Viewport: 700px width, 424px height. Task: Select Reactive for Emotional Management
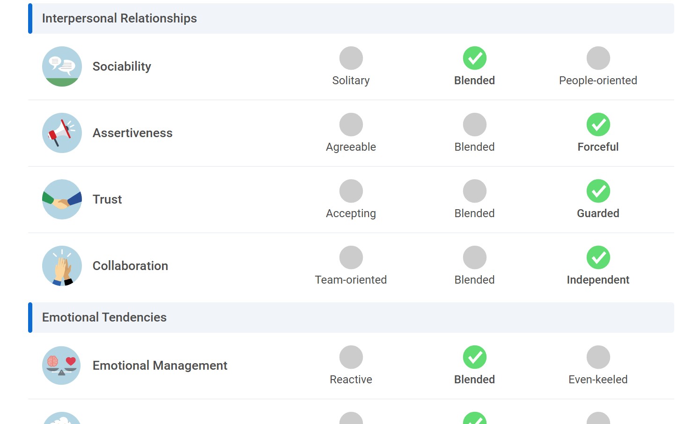(351, 357)
